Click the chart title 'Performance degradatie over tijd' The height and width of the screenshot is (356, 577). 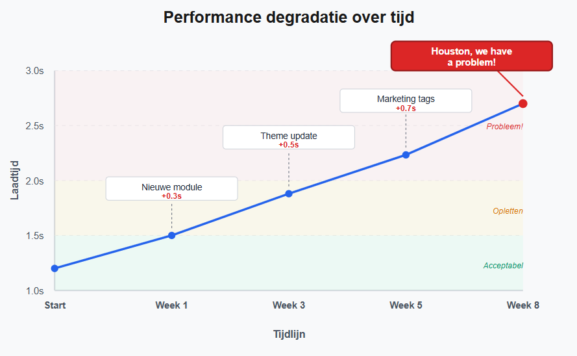click(x=289, y=18)
